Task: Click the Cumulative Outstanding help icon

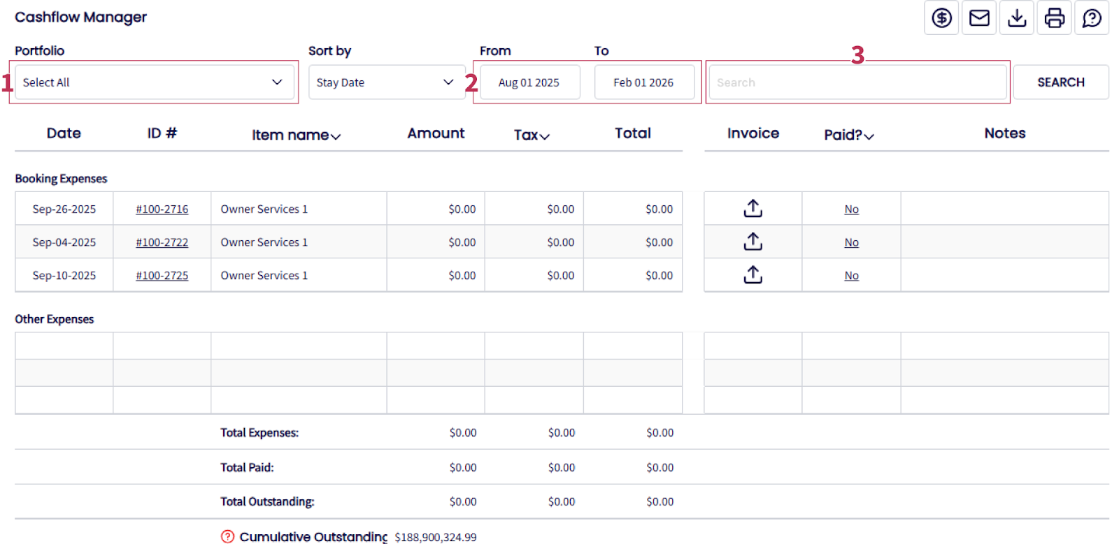Action: [227, 536]
